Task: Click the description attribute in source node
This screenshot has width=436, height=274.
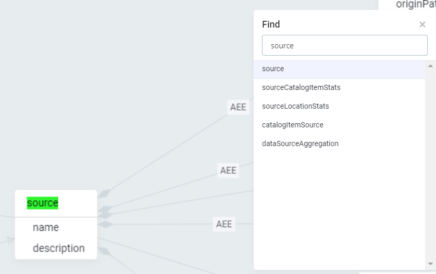Action: (x=58, y=248)
